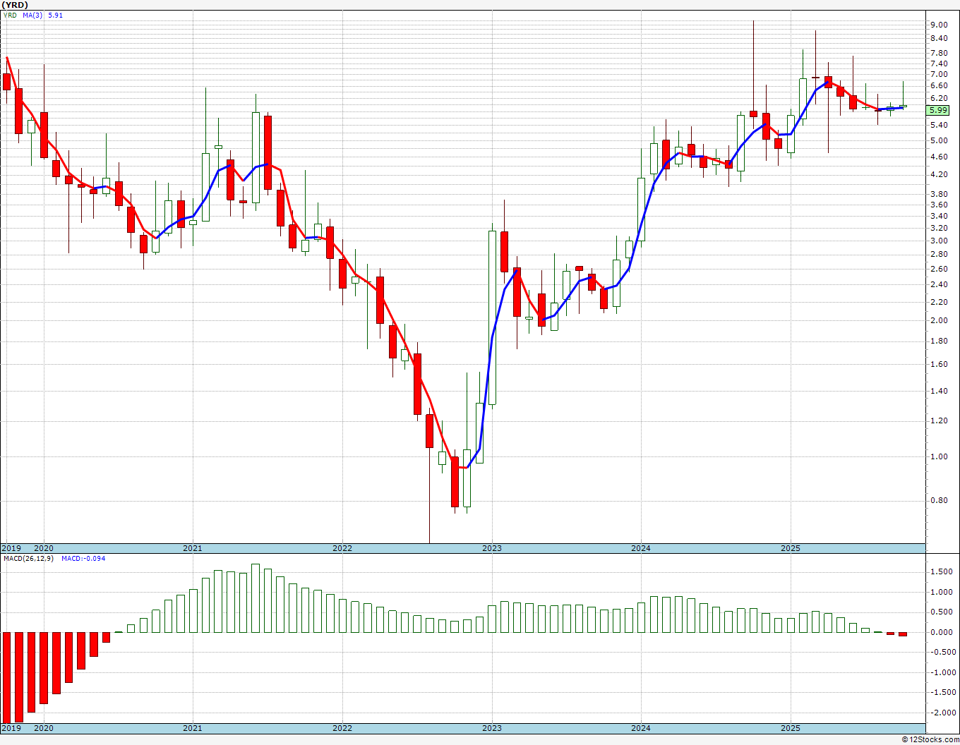960x745 pixels.
Task: Click the 2019 label on the price time axis
Action: click(11, 548)
